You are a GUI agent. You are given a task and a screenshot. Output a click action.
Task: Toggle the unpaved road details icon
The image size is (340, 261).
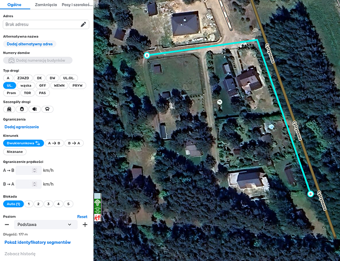tap(9, 109)
